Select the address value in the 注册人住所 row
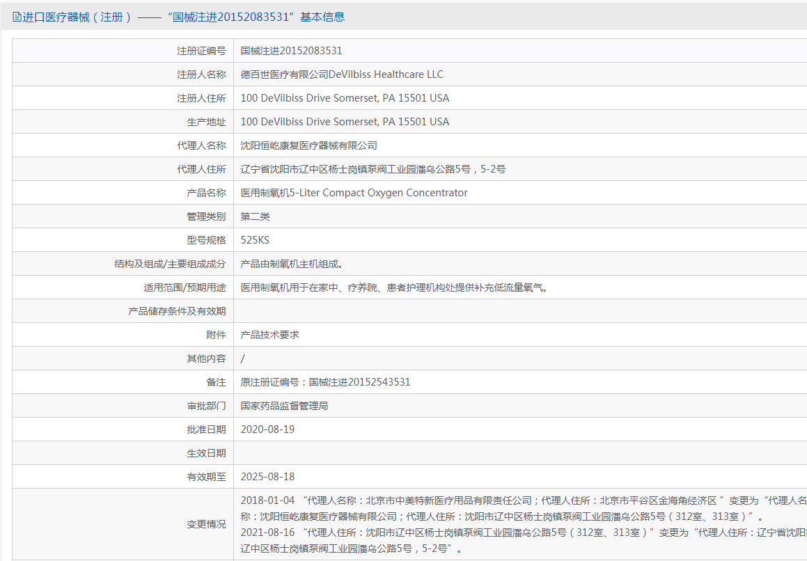The height and width of the screenshot is (561, 807). (x=345, y=98)
